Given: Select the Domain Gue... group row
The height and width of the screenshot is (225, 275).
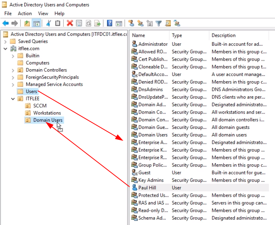Looking at the screenshot, I should (200, 127).
